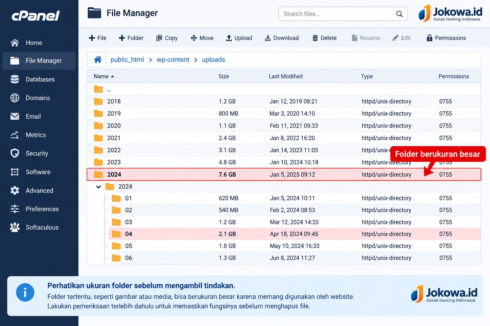Click the Home house icon in sidebar

coord(15,43)
